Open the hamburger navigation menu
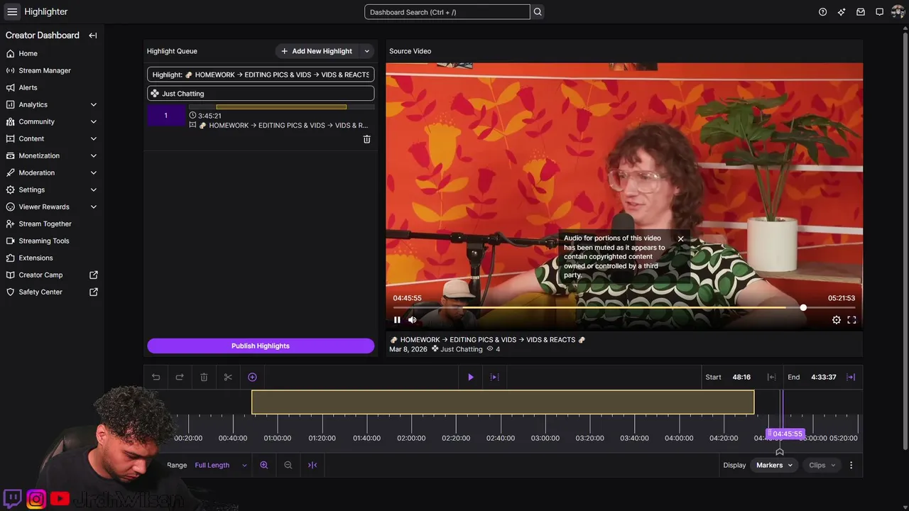This screenshot has height=511, width=909. click(12, 11)
